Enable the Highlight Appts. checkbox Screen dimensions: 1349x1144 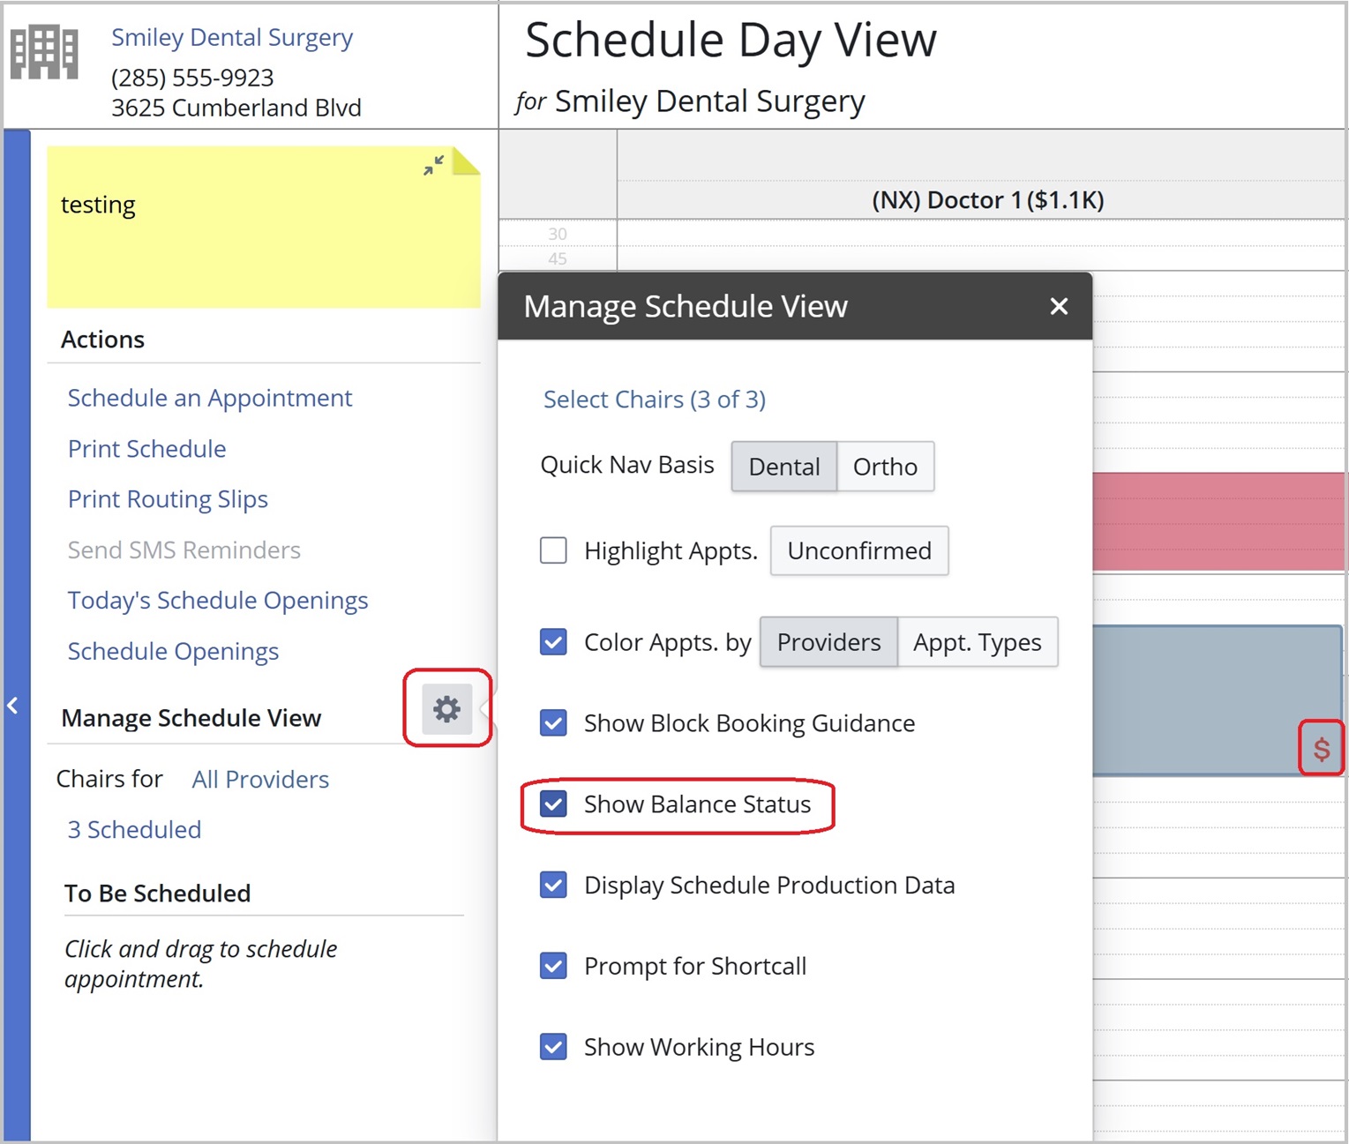click(553, 550)
